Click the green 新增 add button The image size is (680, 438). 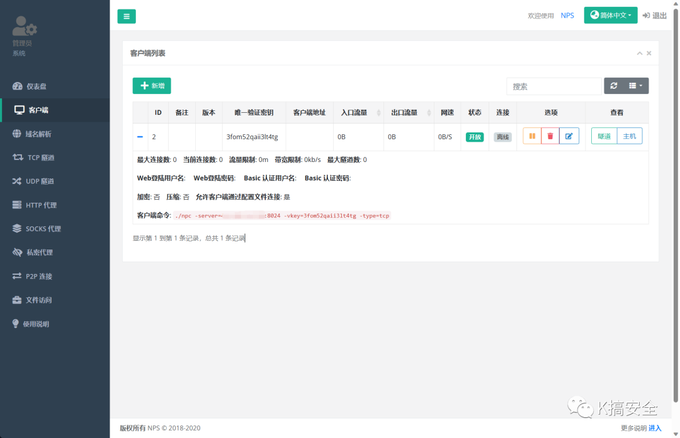coord(151,85)
